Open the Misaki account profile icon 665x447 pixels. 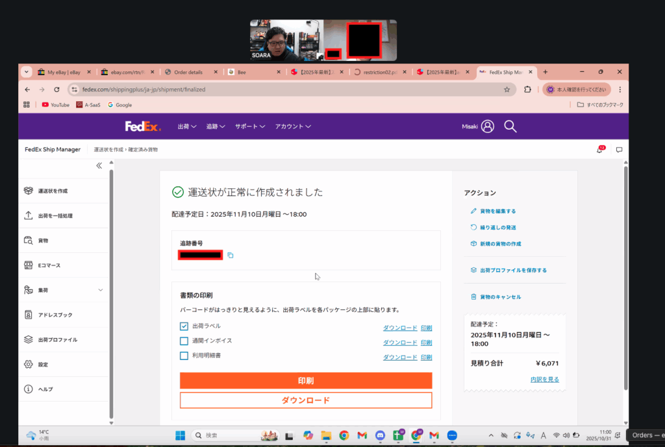(x=487, y=127)
